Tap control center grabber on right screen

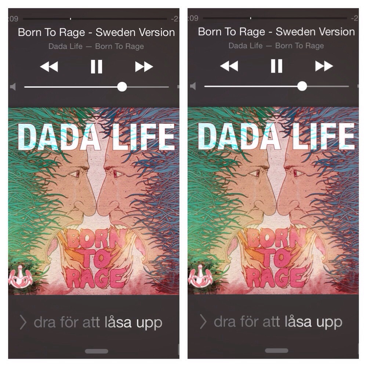point(276,350)
